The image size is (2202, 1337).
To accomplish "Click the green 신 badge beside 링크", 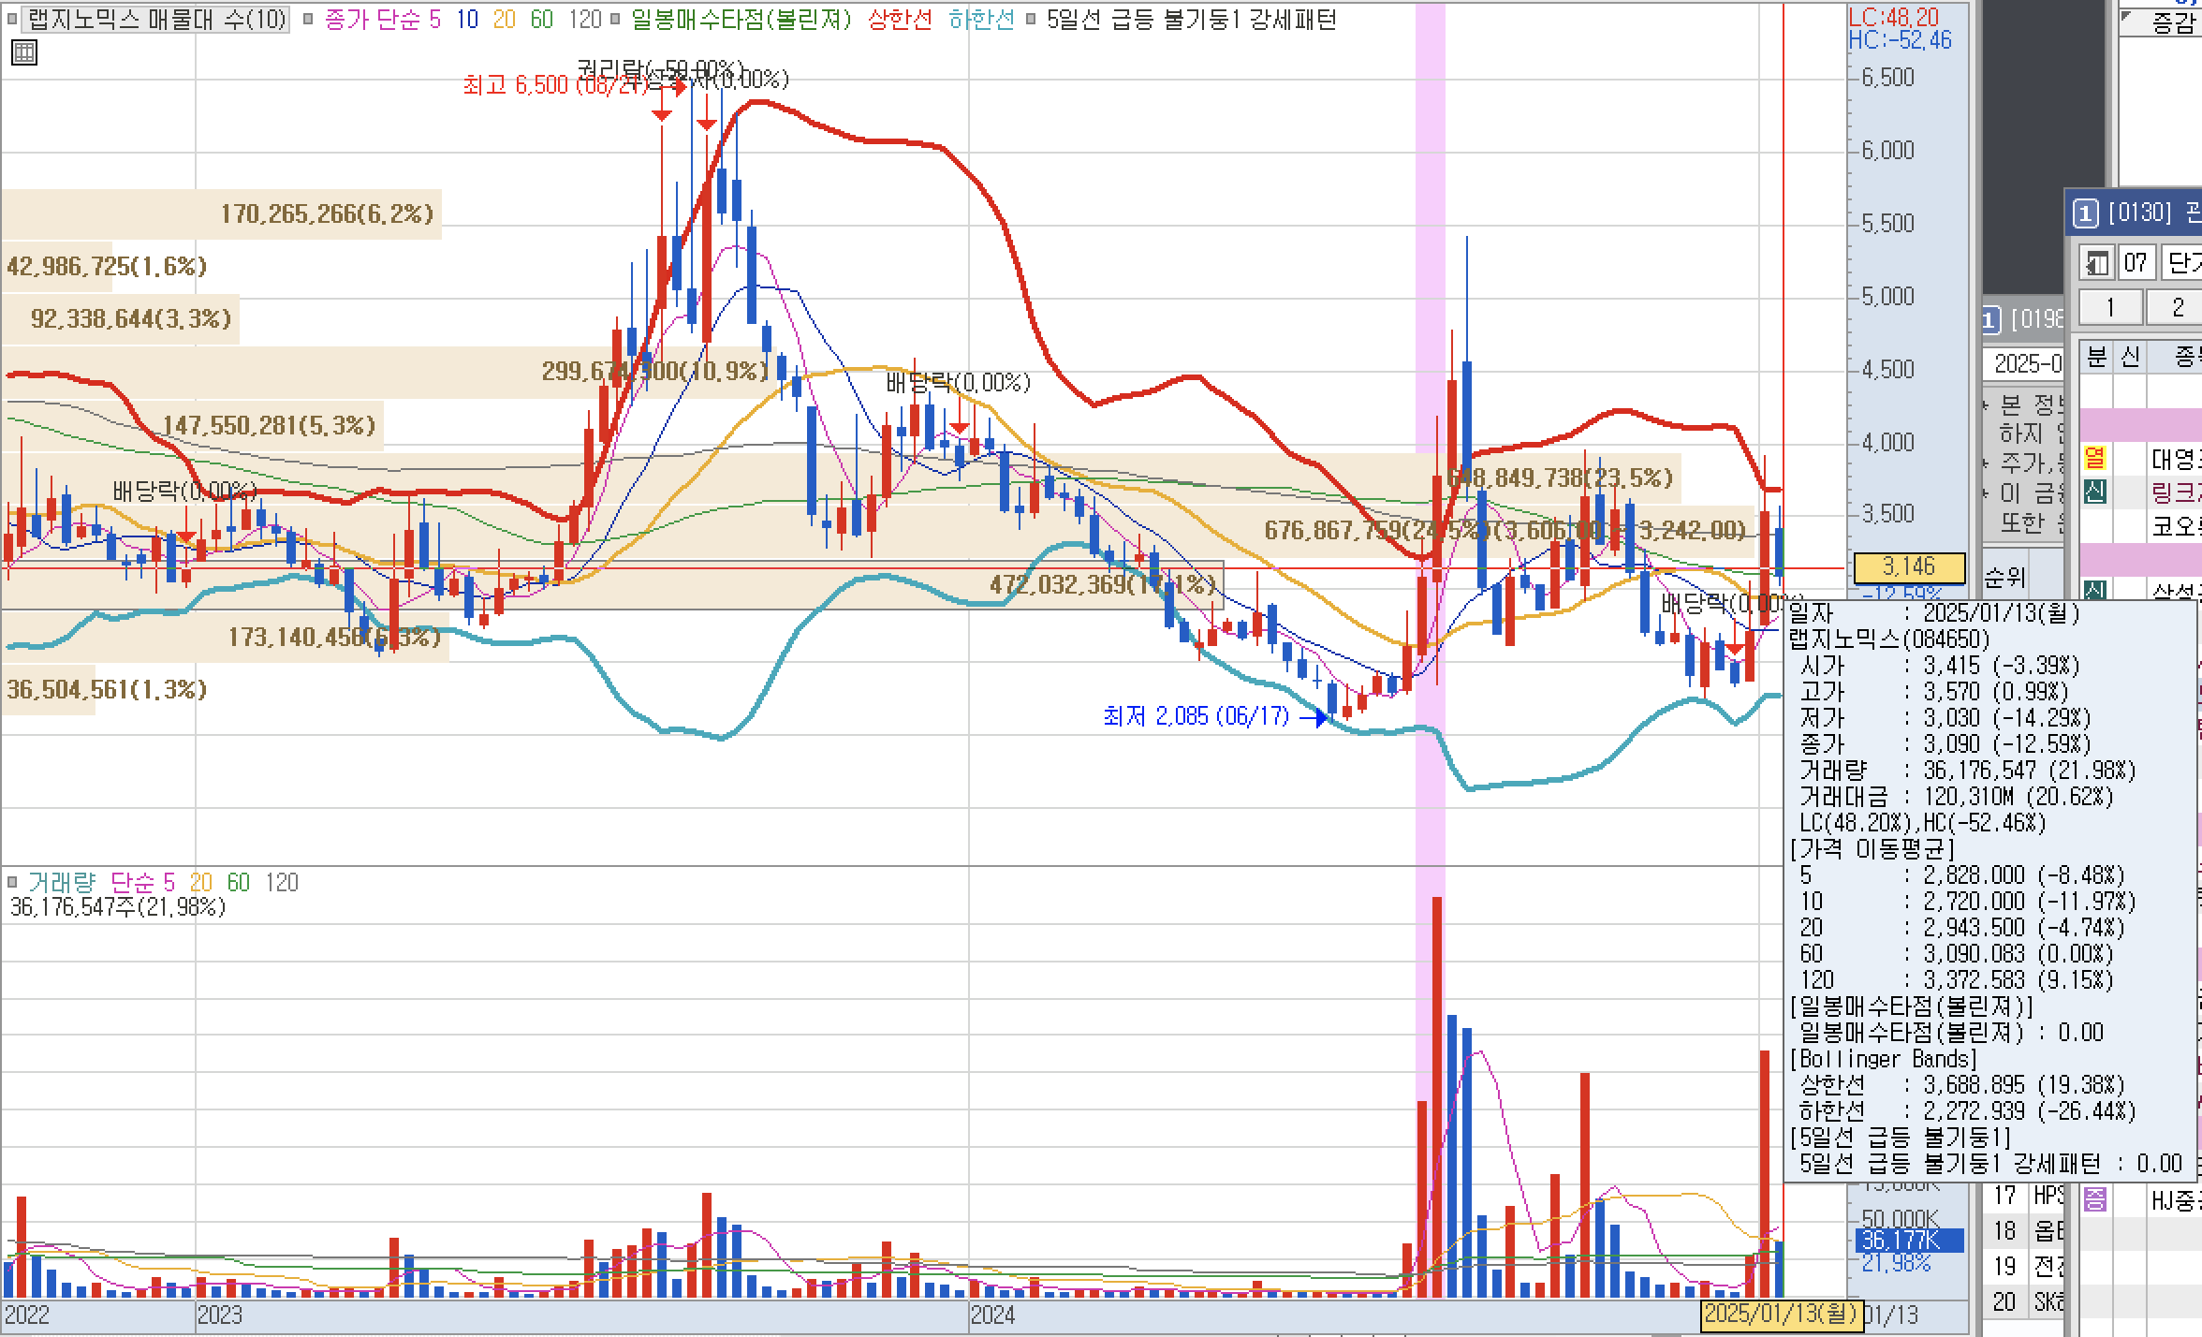I will (2094, 492).
